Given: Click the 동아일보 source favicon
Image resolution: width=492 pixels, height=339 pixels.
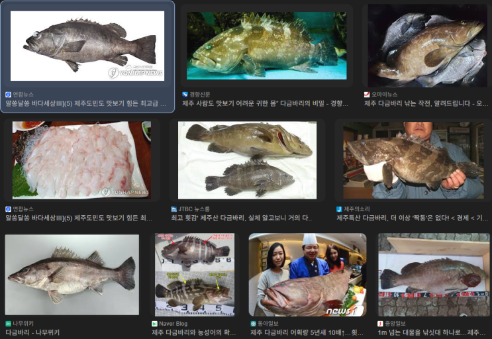Looking at the screenshot, I should click(253, 324).
